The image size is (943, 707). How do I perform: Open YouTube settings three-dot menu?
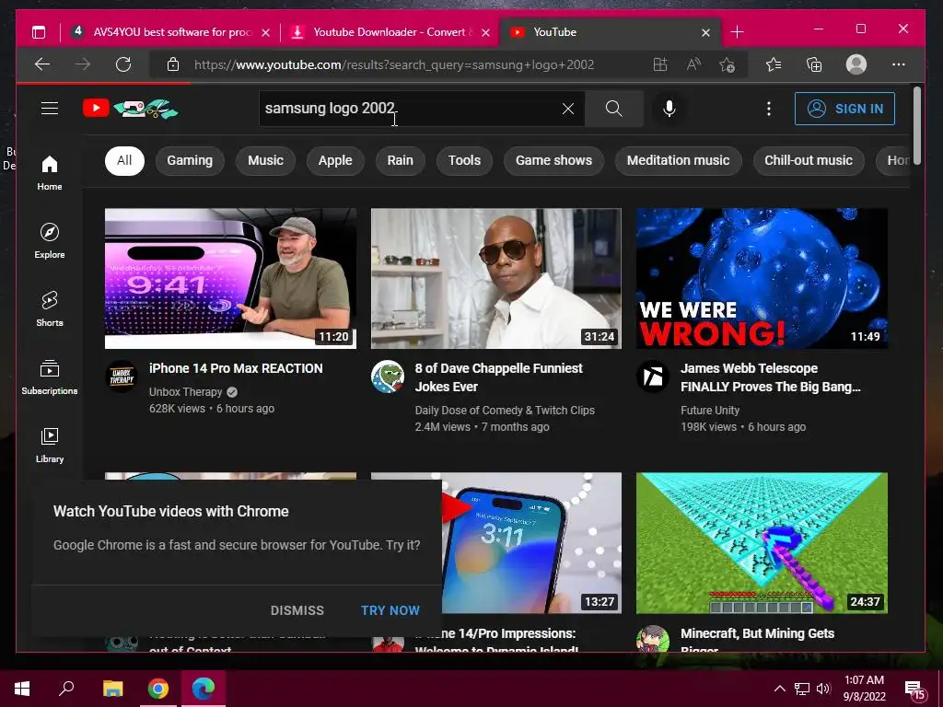click(x=769, y=109)
